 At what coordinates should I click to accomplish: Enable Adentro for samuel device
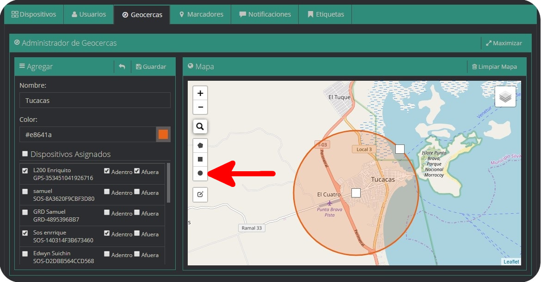click(x=107, y=192)
